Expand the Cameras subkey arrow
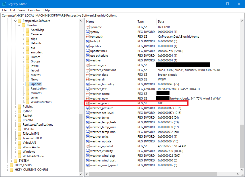Screen dimensions: 245x177 click(x=23, y=34)
